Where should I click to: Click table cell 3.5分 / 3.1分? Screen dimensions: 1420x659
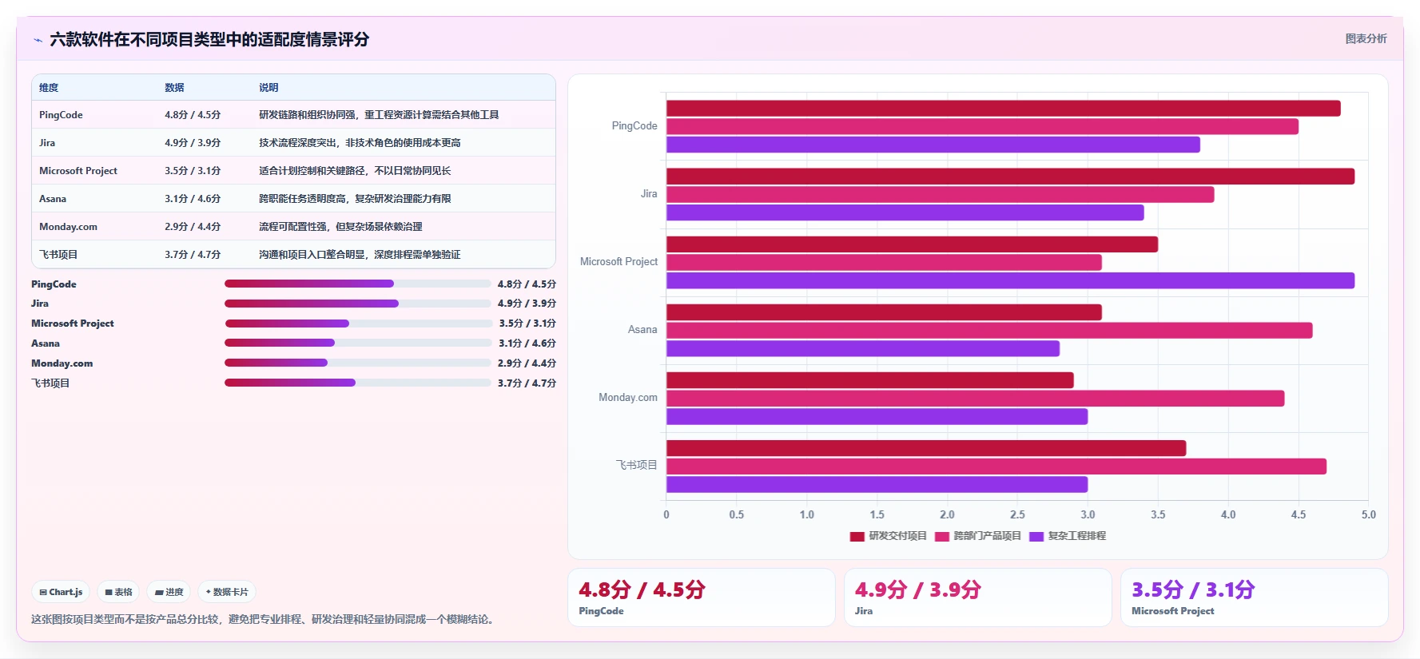(193, 171)
